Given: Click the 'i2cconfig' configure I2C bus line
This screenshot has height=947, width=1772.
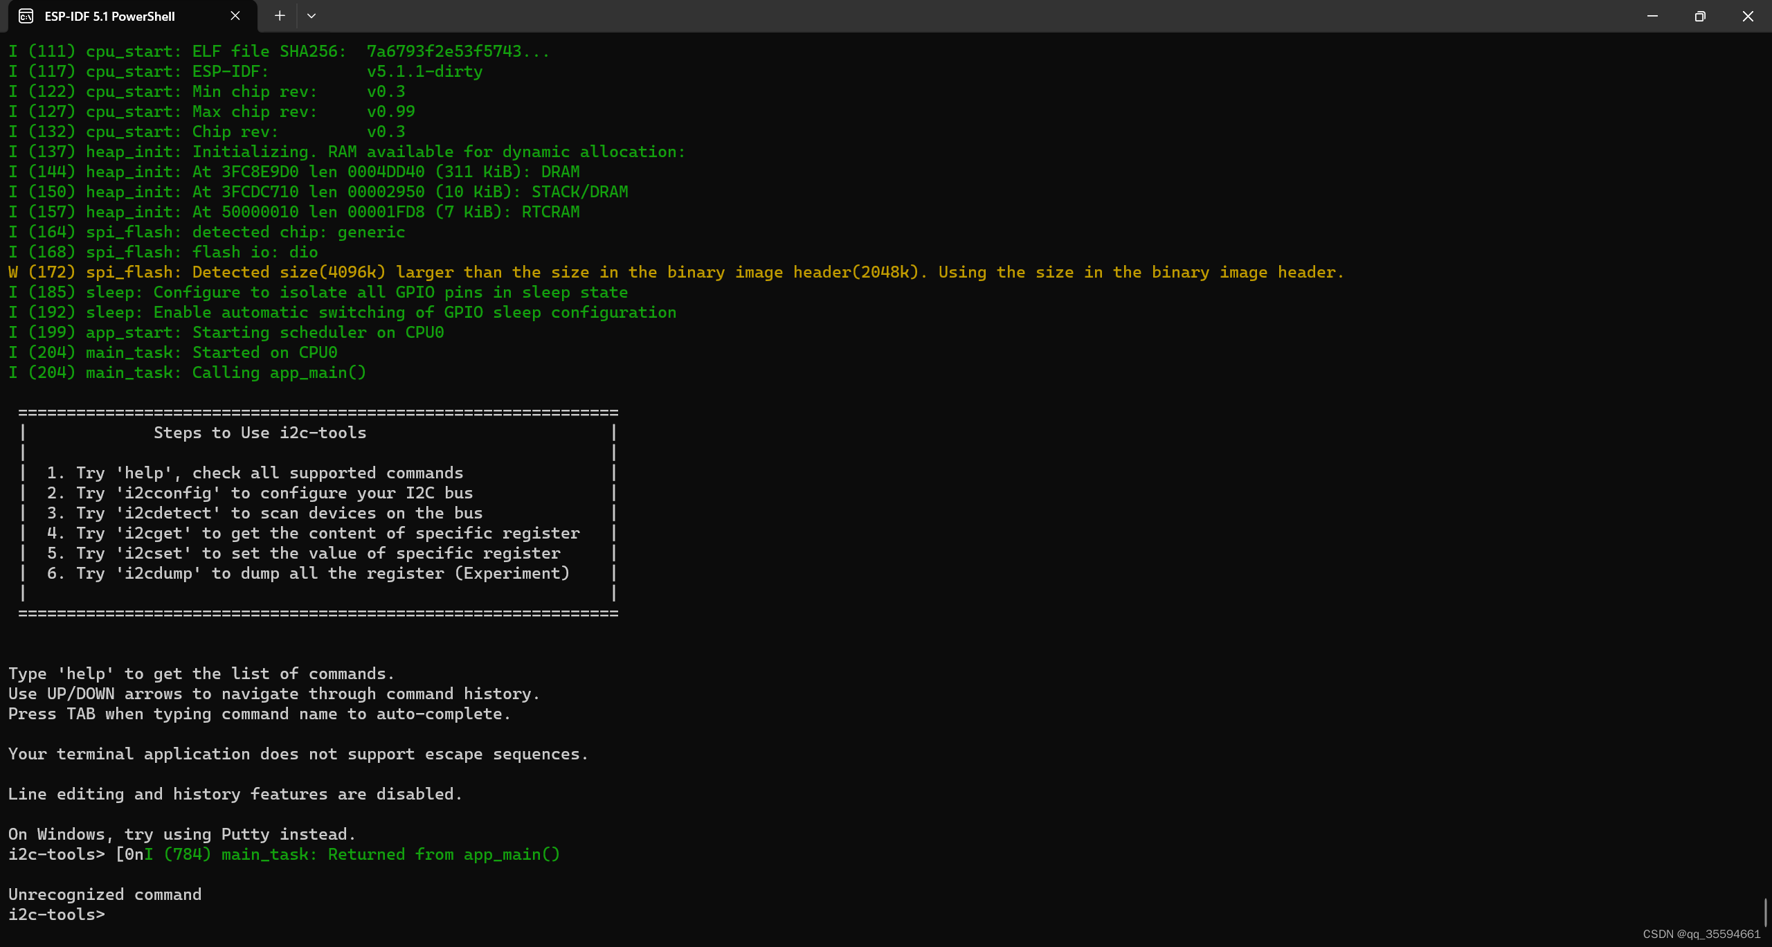Looking at the screenshot, I should click(x=260, y=493).
